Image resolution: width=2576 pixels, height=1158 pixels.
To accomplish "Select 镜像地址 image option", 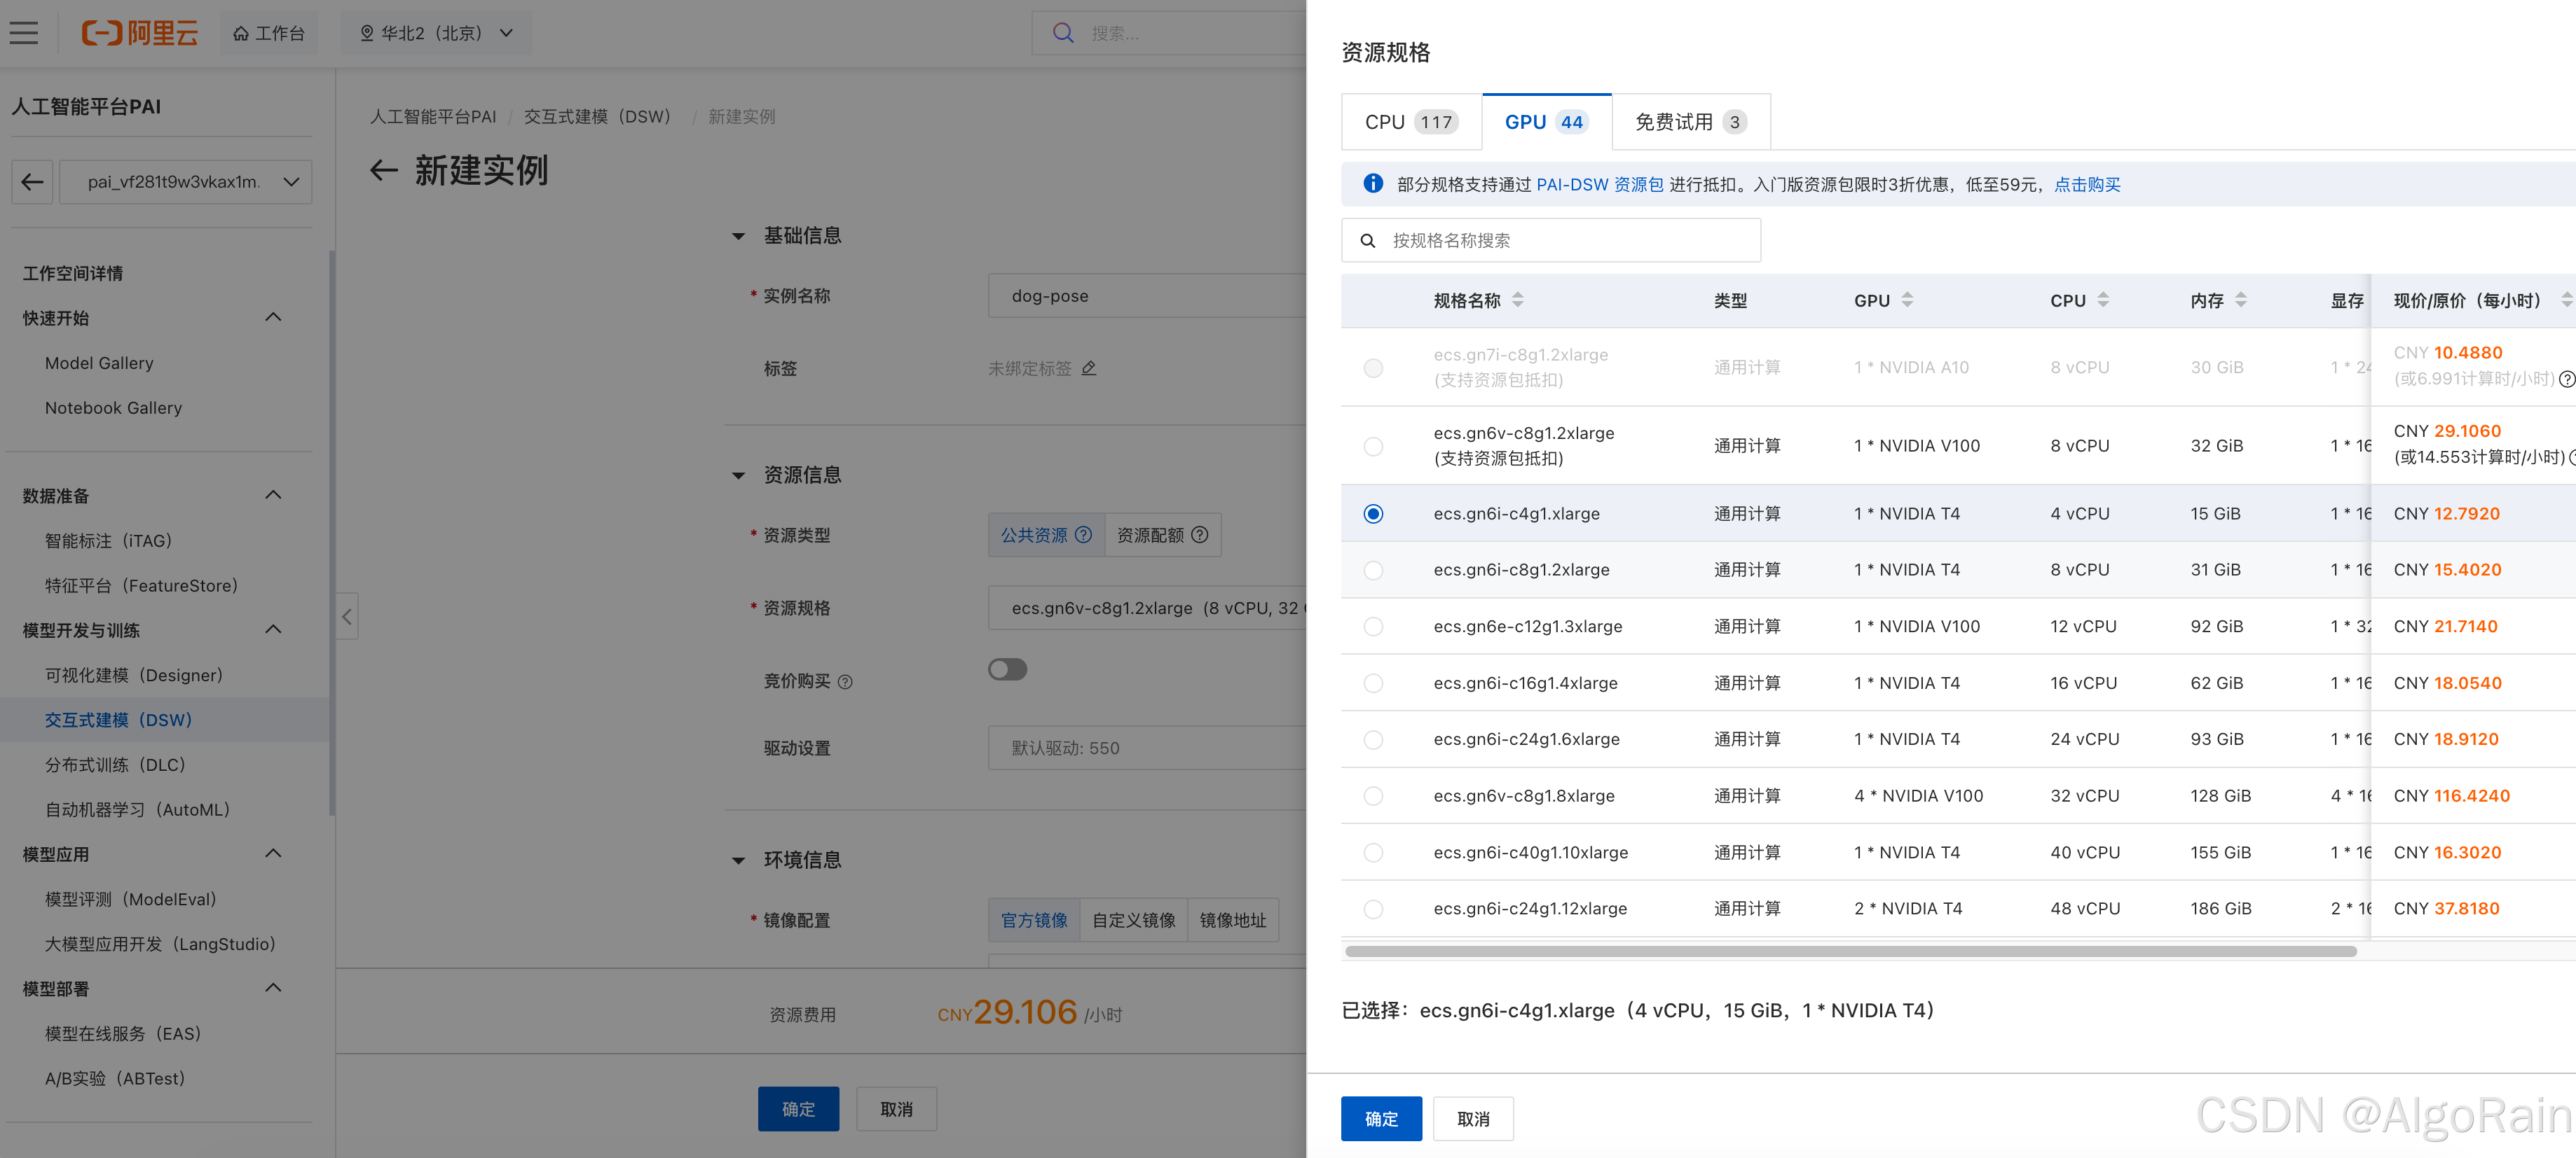I will click(1233, 920).
